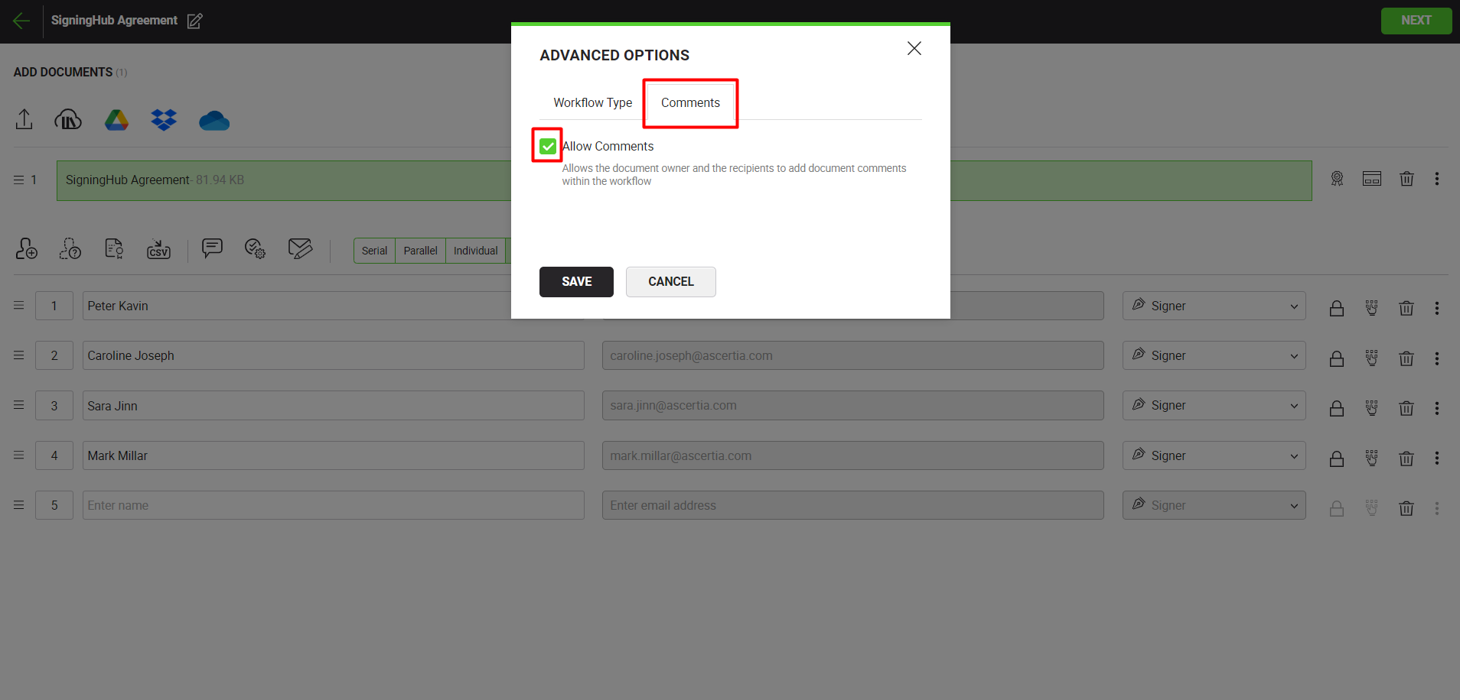Screen dimensions: 1460x700
Task: Click the add recipient icon
Action: point(26,248)
